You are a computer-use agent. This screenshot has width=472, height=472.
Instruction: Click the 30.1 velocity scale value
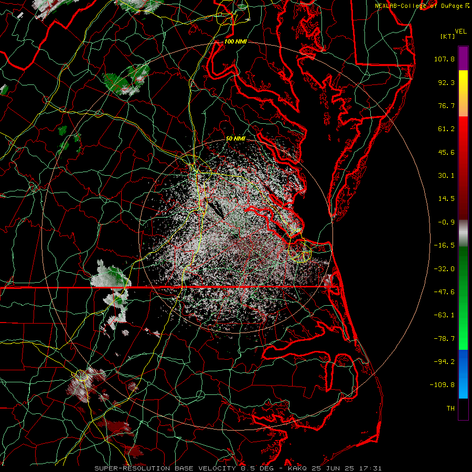[446, 176]
